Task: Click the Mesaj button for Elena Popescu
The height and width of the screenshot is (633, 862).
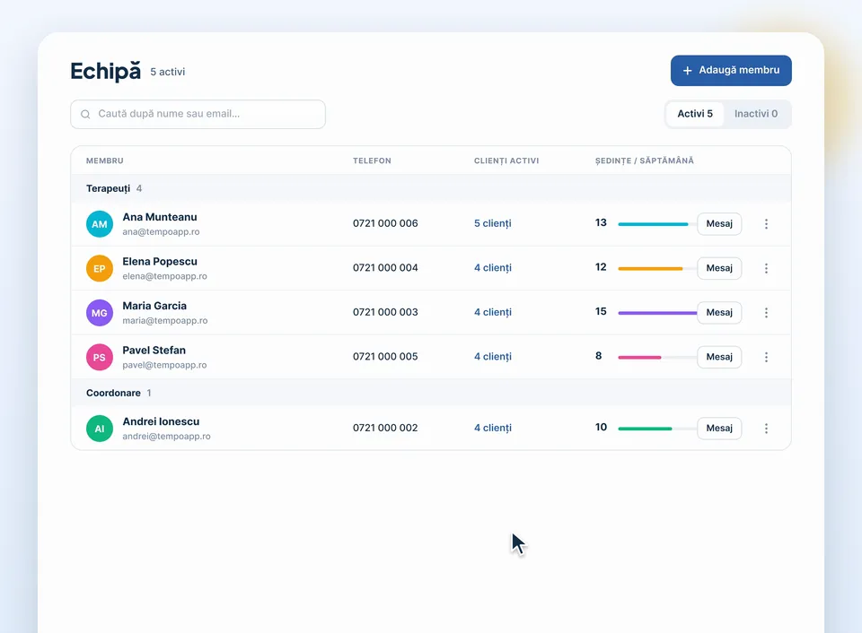Action: [x=719, y=268]
